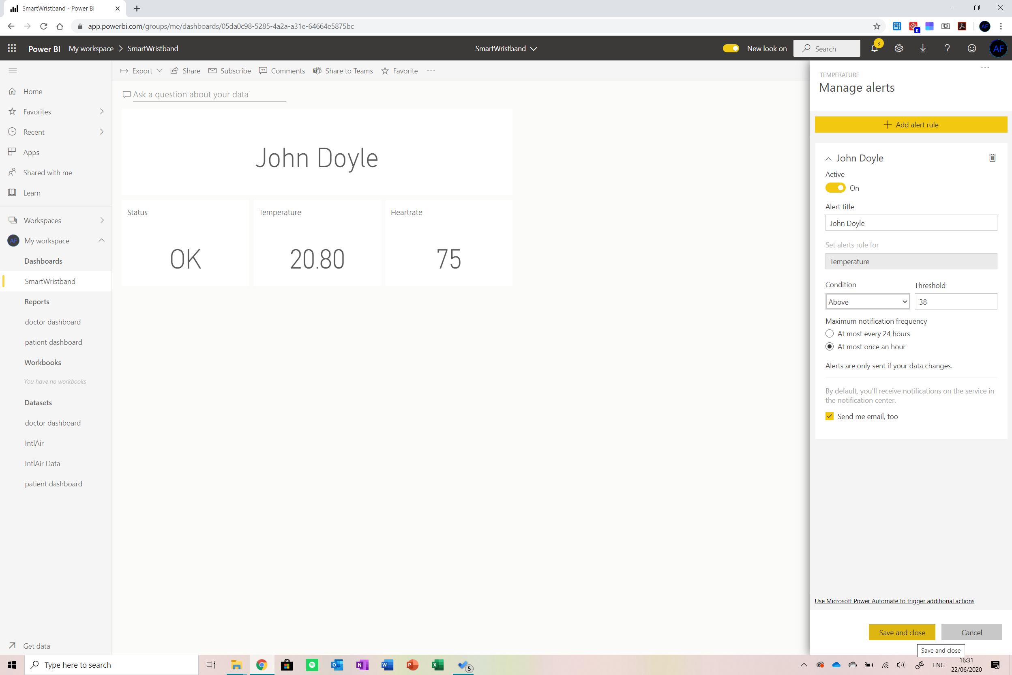Open the notifications bell icon
The height and width of the screenshot is (675, 1012).
pyautogui.click(x=874, y=49)
